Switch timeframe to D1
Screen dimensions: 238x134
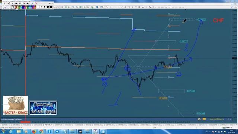click(176, 7)
